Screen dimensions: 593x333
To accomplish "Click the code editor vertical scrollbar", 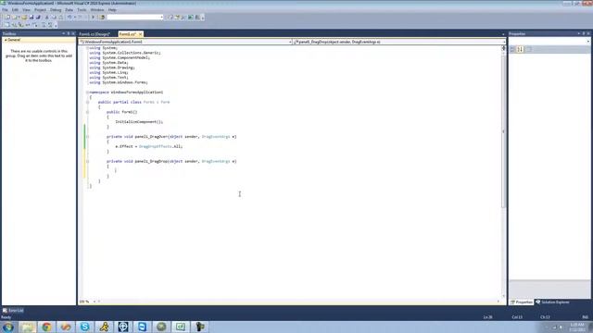I will (x=503, y=130).
